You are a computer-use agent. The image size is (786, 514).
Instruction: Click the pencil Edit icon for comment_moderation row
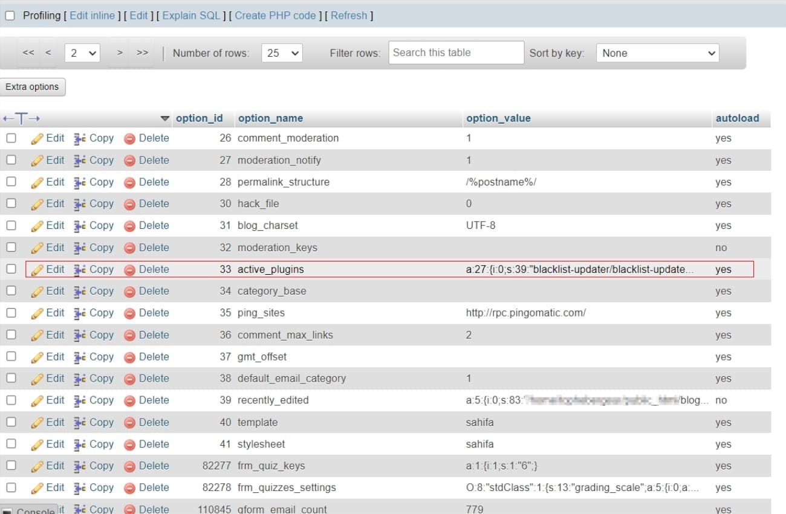click(x=37, y=138)
